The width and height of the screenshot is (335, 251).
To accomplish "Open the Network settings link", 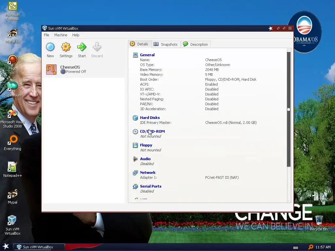I will point(148,173).
